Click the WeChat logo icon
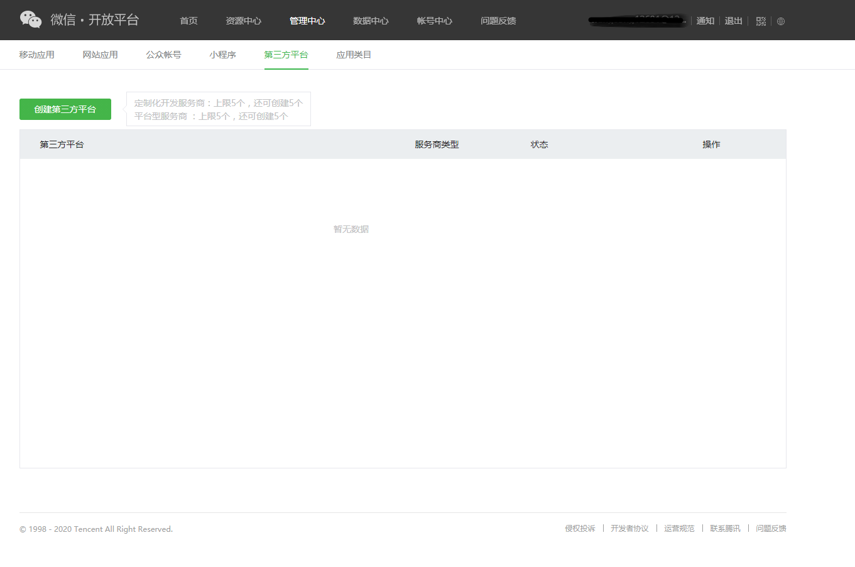Image resolution: width=855 pixels, height=567 pixels. point(31,19)
